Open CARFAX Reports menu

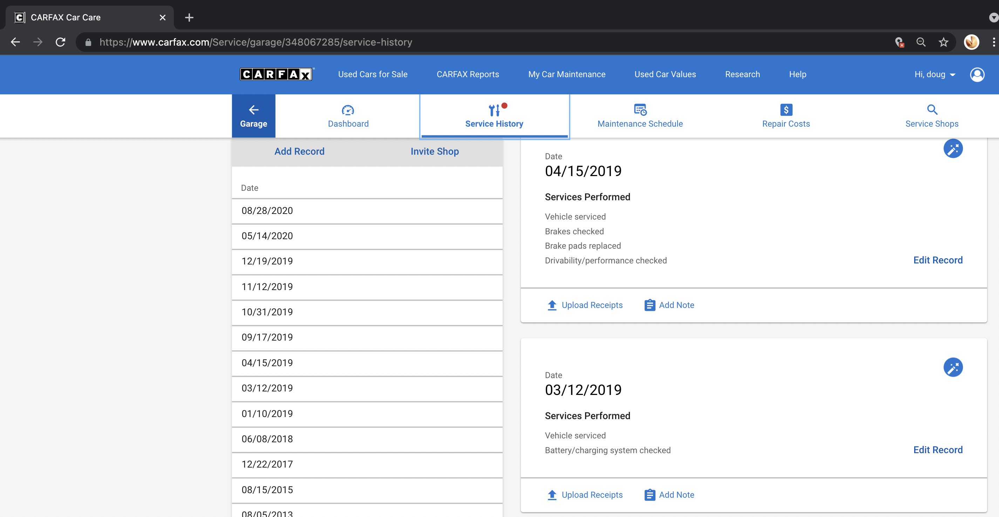tap(468, 74)
